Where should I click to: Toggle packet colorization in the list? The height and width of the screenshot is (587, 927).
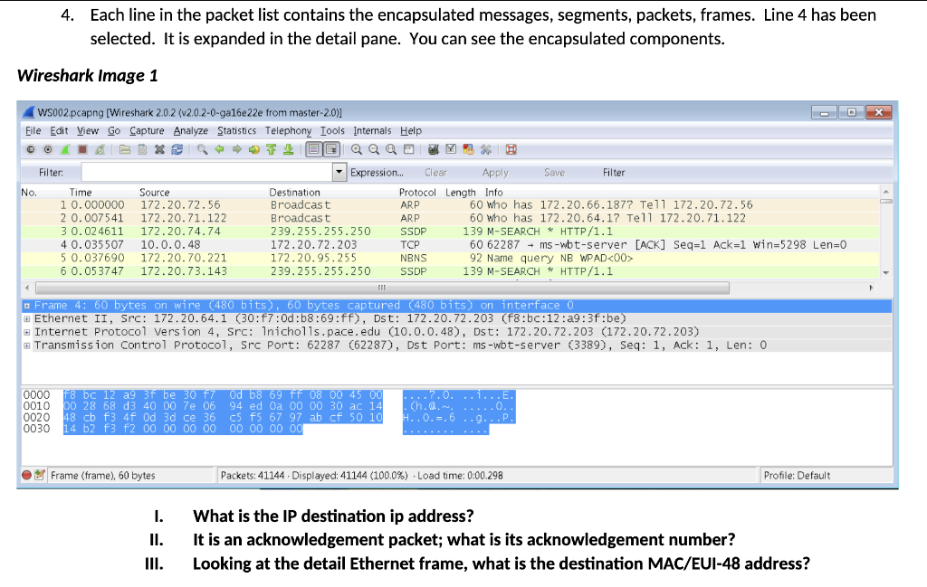click(x=312, y=149)
